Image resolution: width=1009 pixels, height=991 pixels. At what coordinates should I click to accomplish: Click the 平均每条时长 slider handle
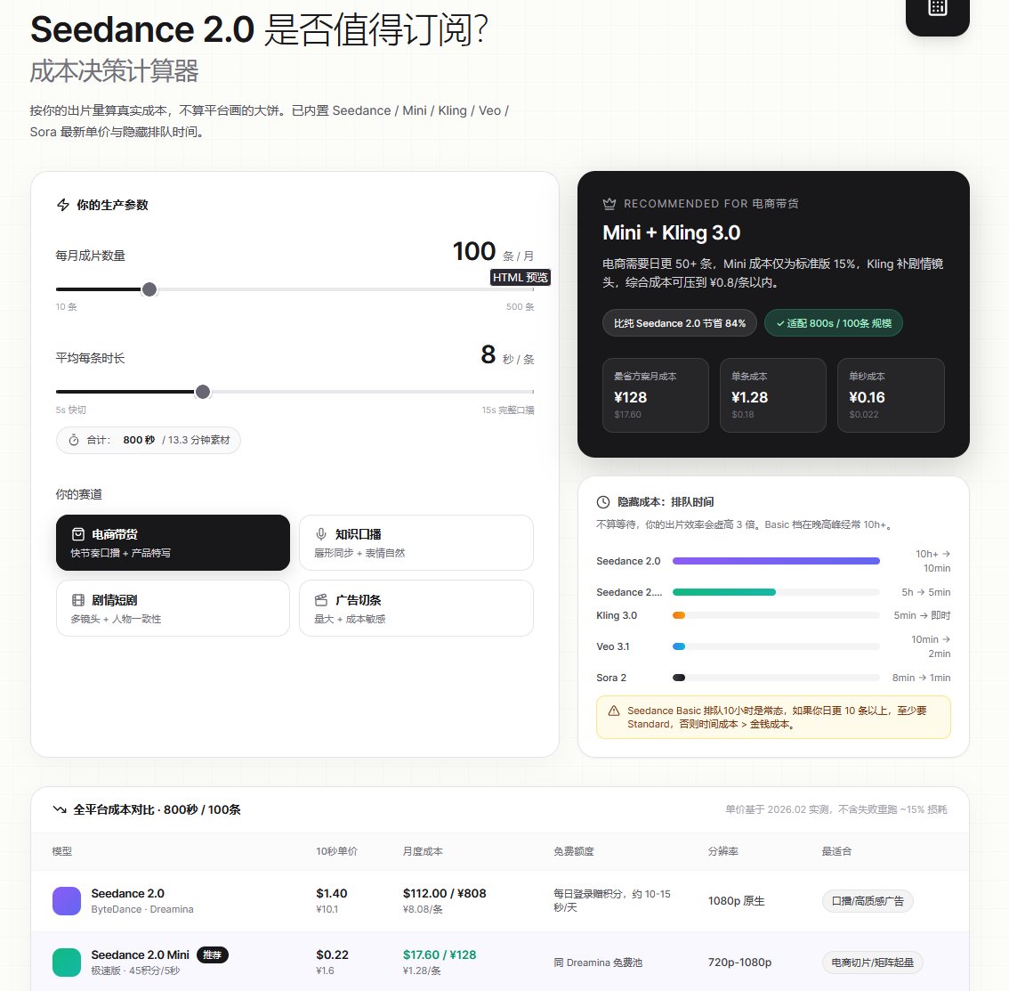[203, 392]
